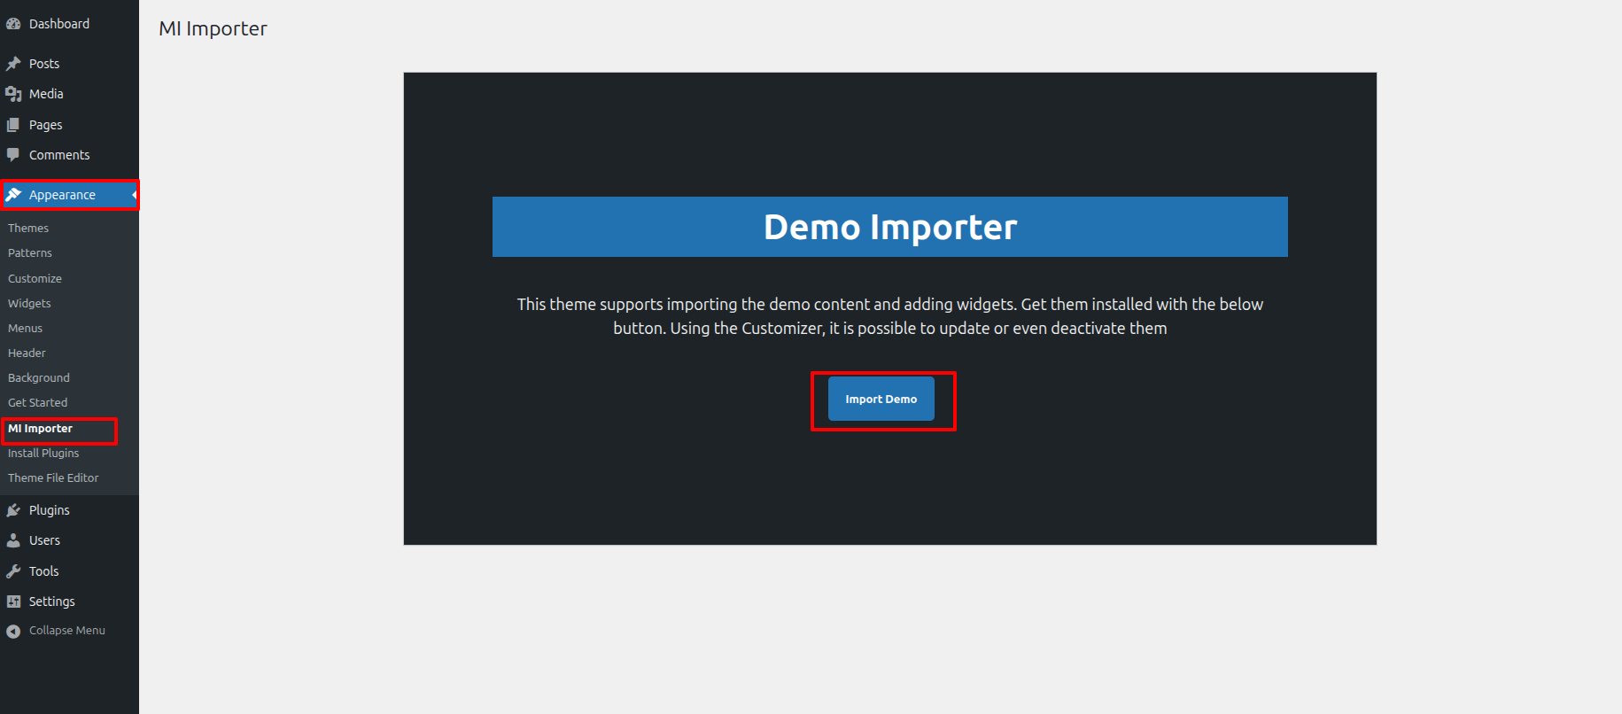Image resolution: width=1622 pixels, height=714 pixels.
Task: Click the Dashboard gauge icon
Action: [13, 24]
